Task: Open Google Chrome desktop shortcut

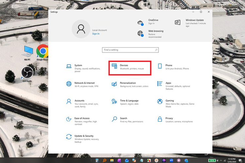Action: pos(43,52)
